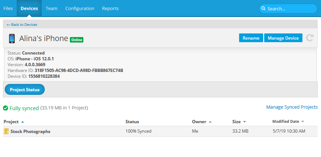Select the Project Status button
321x157 pixels.
point(25,89)
